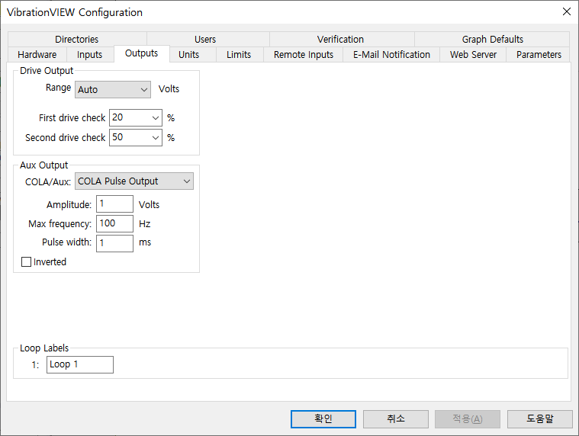Click the Loop 1 label field

pos(80,364)
